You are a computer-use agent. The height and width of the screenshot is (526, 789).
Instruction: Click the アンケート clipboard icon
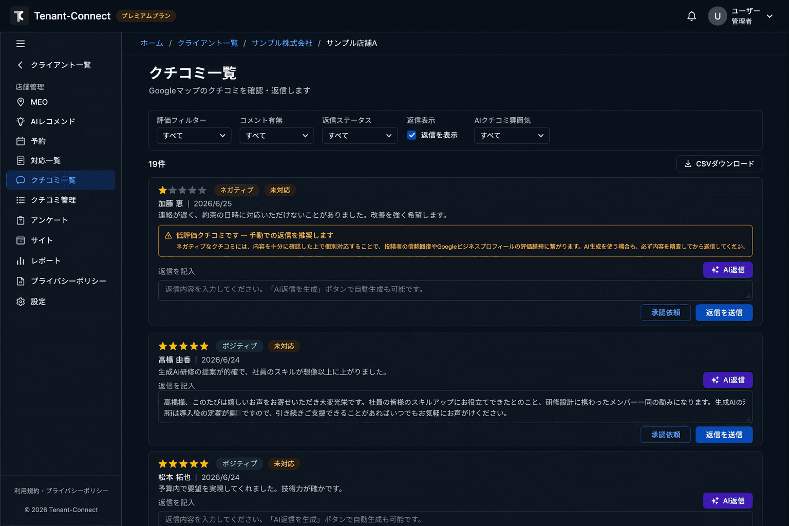(21, 220)
